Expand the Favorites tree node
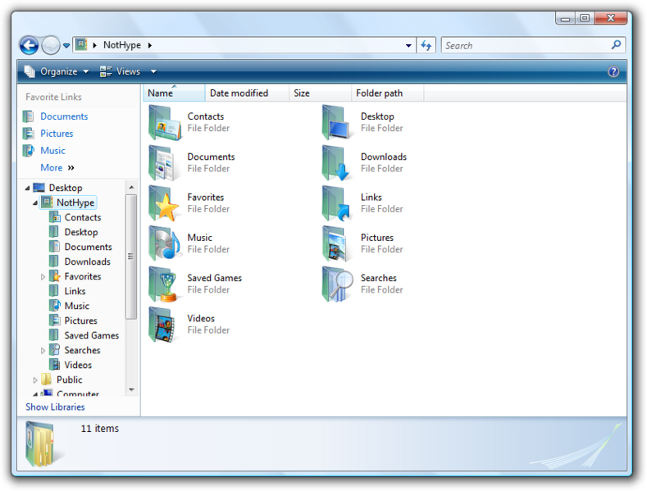 pyautogui.click(x=43, y=277)
